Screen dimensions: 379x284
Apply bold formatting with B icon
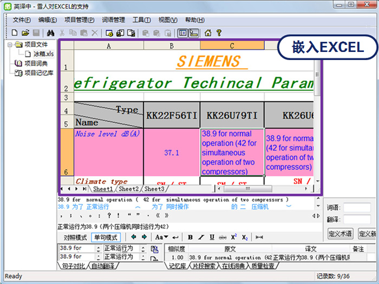click(x=190, y=237)
